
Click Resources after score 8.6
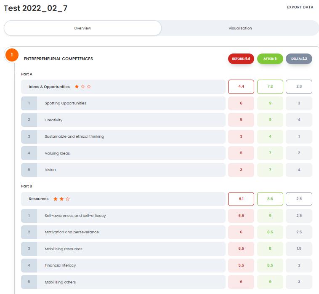pyautogui.click(x=270, y=199)
